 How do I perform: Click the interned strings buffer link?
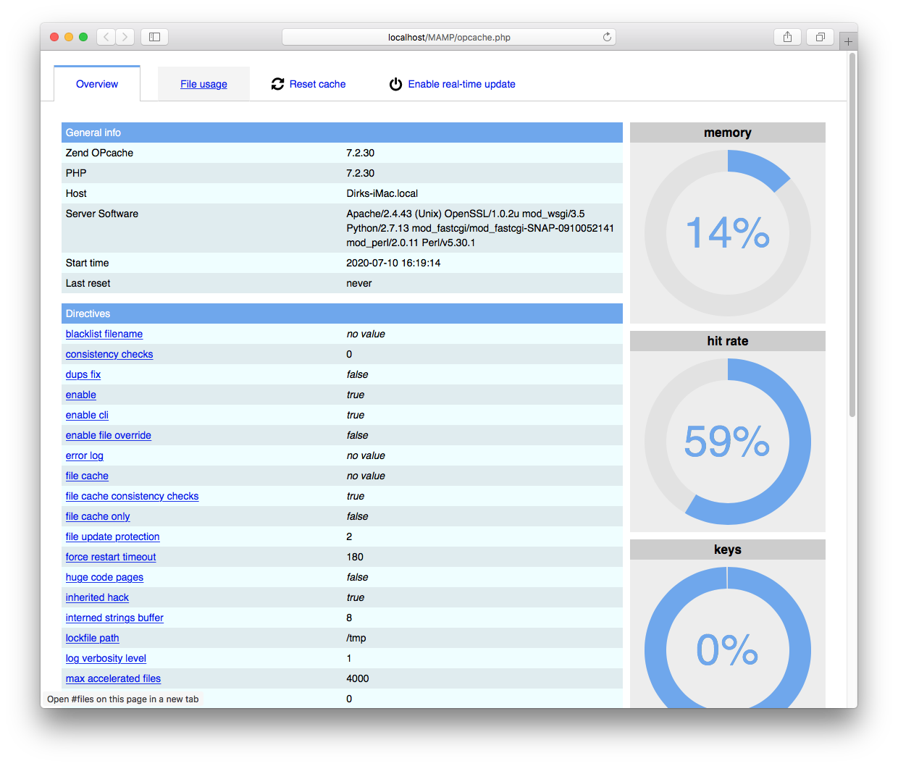tap(114, 618)
